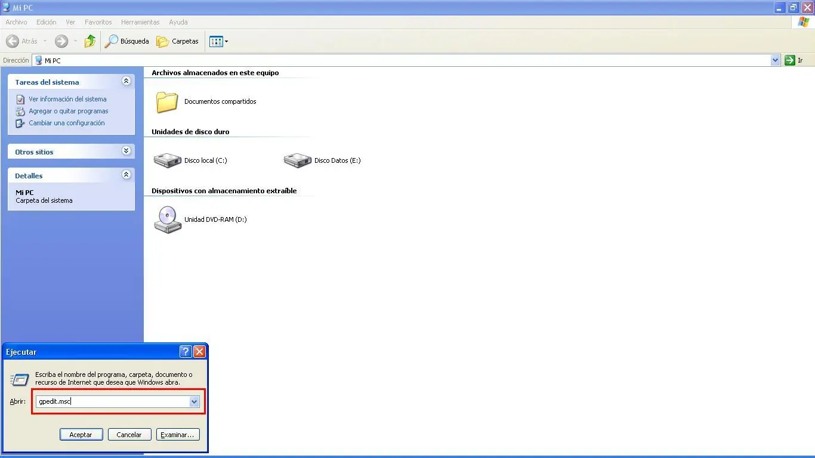Open the Archivo menu

click(x=16, y=22)
